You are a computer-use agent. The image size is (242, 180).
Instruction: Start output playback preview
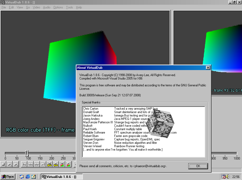[16, 165]
